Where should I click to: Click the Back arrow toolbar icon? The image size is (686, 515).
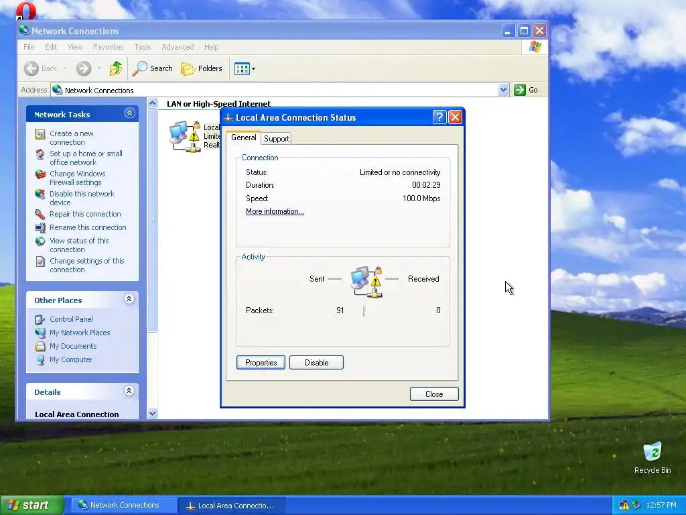(31, 68)
